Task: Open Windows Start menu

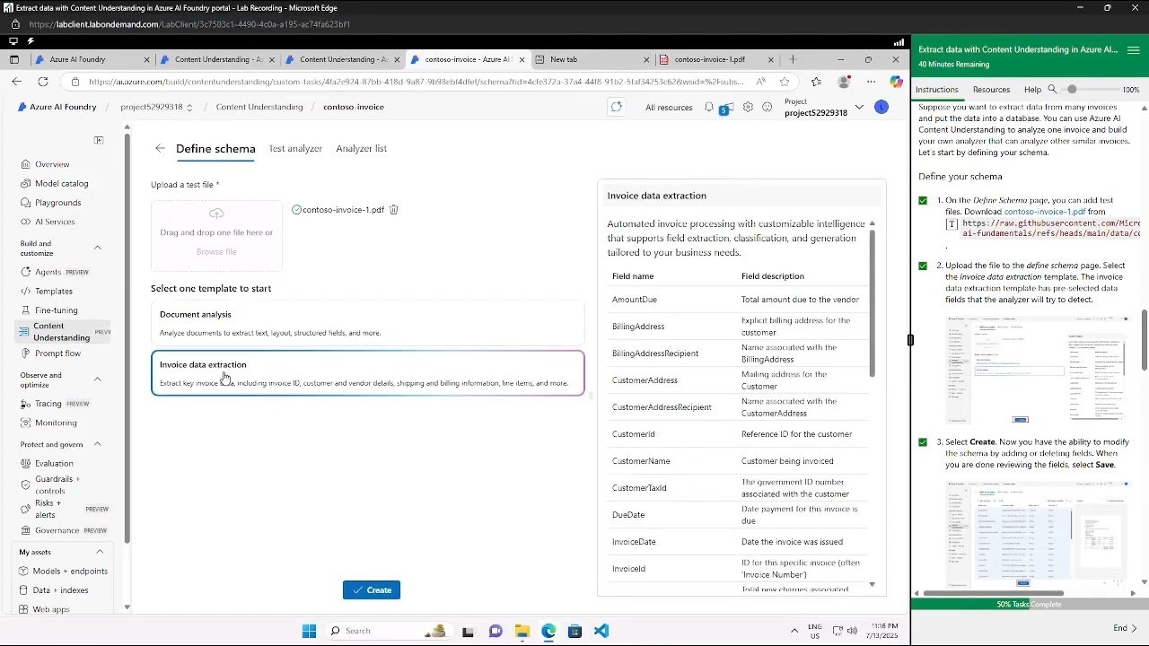Action: tap(309, 631)
